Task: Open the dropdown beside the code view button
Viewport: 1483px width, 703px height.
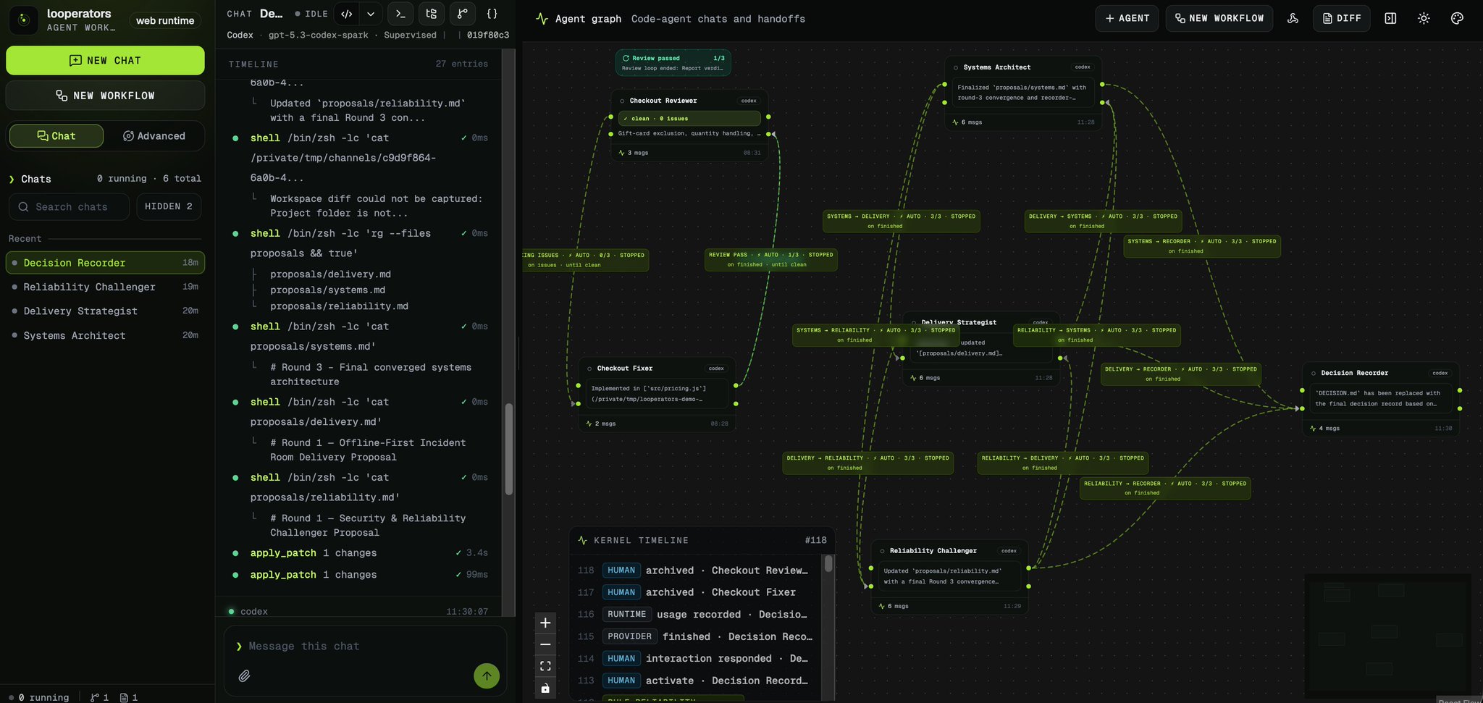Action: (371, 14)
